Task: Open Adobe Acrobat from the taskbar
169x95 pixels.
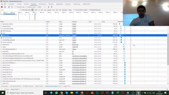Action: click(87, 93)
